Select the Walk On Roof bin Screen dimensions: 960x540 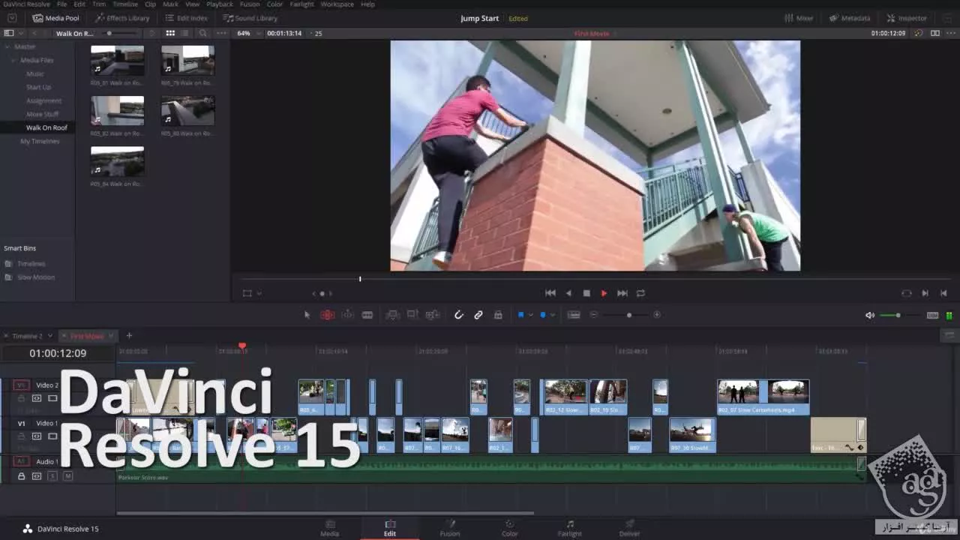pyautogui.click(x=46, y=127)
